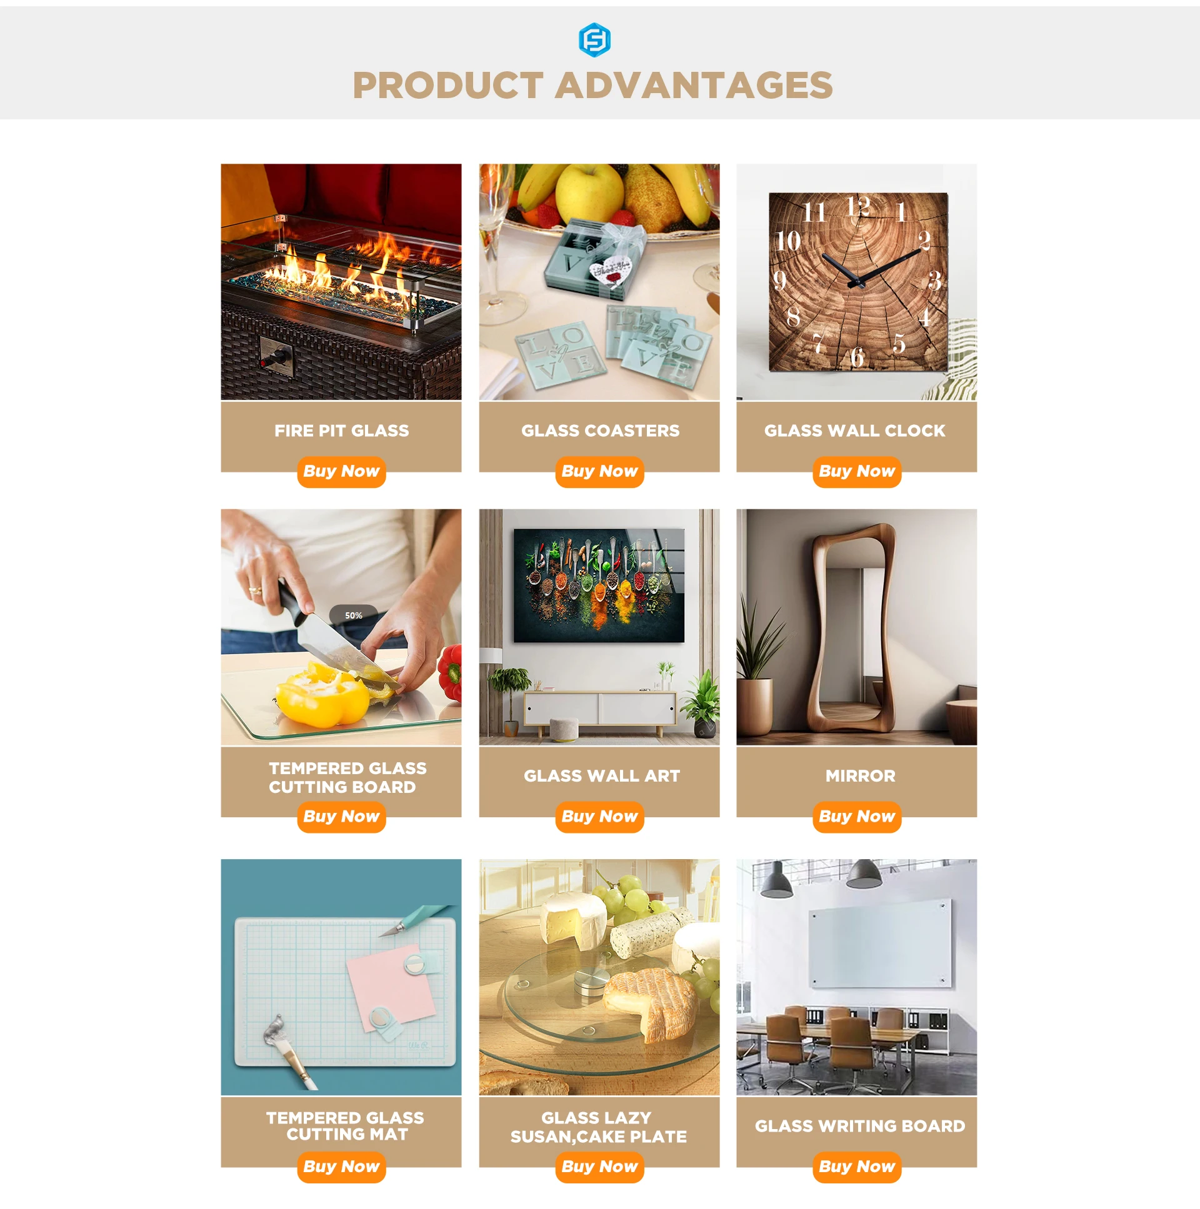Image resolution: width=1200 pixels, height=1209 pixels.
Task: Click Buy Now for Glass Lazy Susan
Action: click(x=599, y=1167)
